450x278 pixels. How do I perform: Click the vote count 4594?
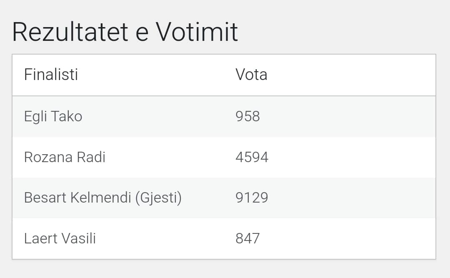tap(252, 157)
